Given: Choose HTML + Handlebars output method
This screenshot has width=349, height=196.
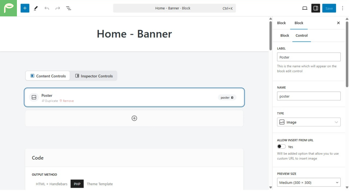Looking at the screenshot, I should pos(52,184).
